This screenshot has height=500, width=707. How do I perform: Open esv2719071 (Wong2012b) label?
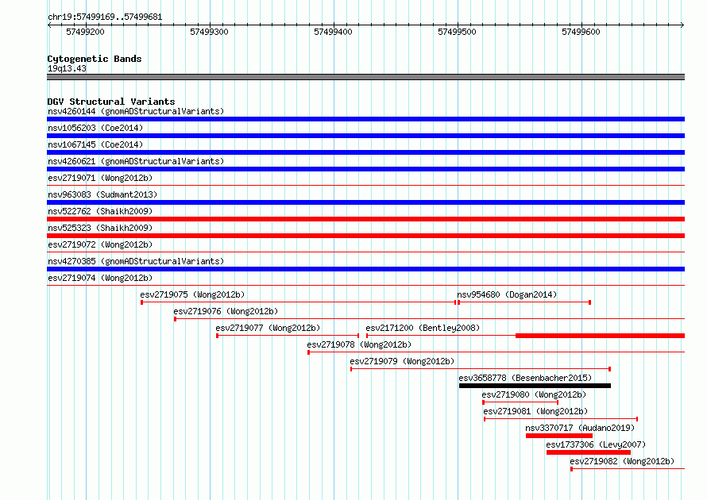click(100, 178)
